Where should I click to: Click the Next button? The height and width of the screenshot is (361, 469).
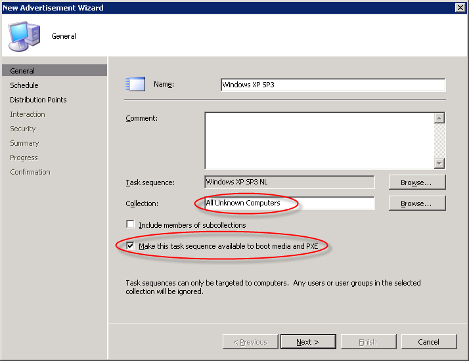pyautogui.click(x=308, y=341)
